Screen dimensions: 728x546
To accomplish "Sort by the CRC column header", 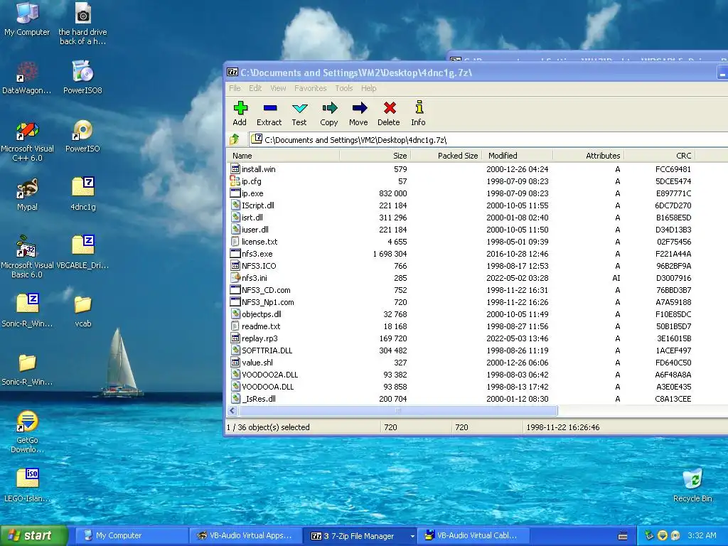I will (659, 156).
